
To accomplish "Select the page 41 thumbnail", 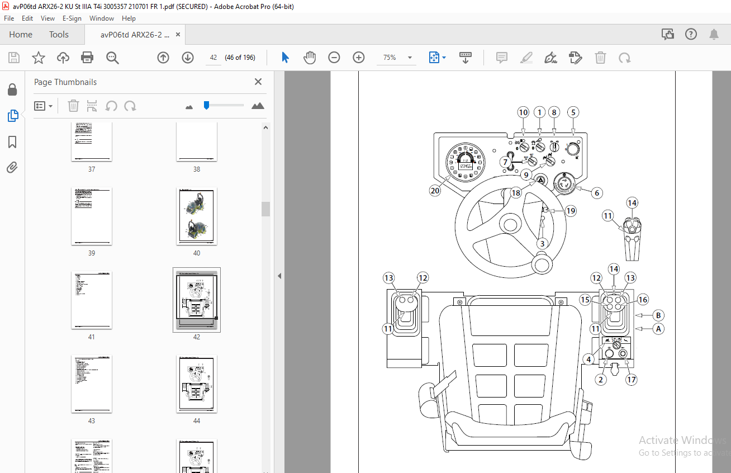I will tap(92, 300).
